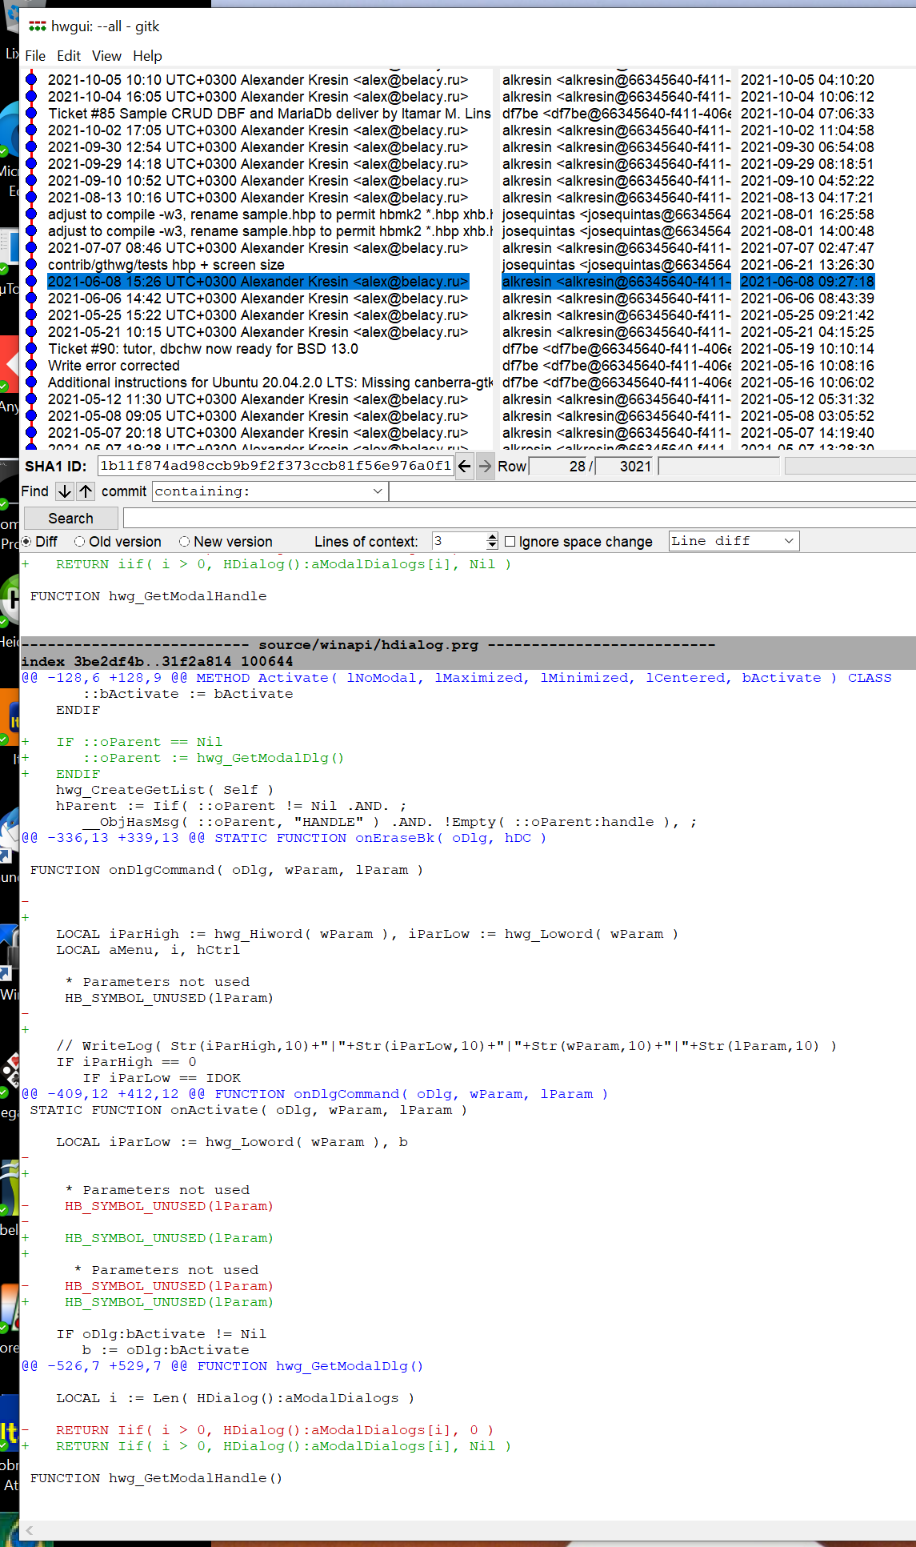Click the Search button

click(70, 519)
